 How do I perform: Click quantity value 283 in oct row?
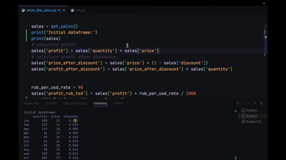point(44,158)
